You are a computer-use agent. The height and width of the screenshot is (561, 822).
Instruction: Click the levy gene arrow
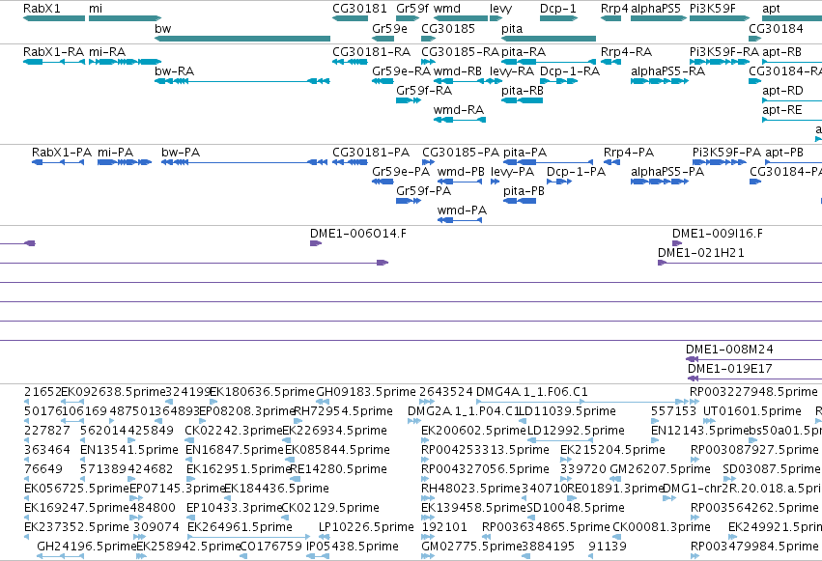pos(496,18)
